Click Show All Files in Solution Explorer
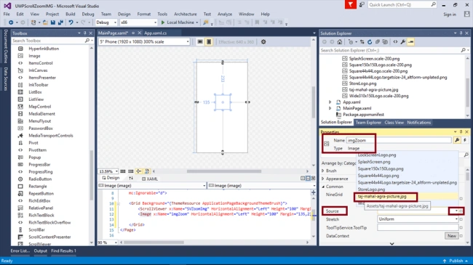Screen dimensions: 473x265 coord(385,42)
